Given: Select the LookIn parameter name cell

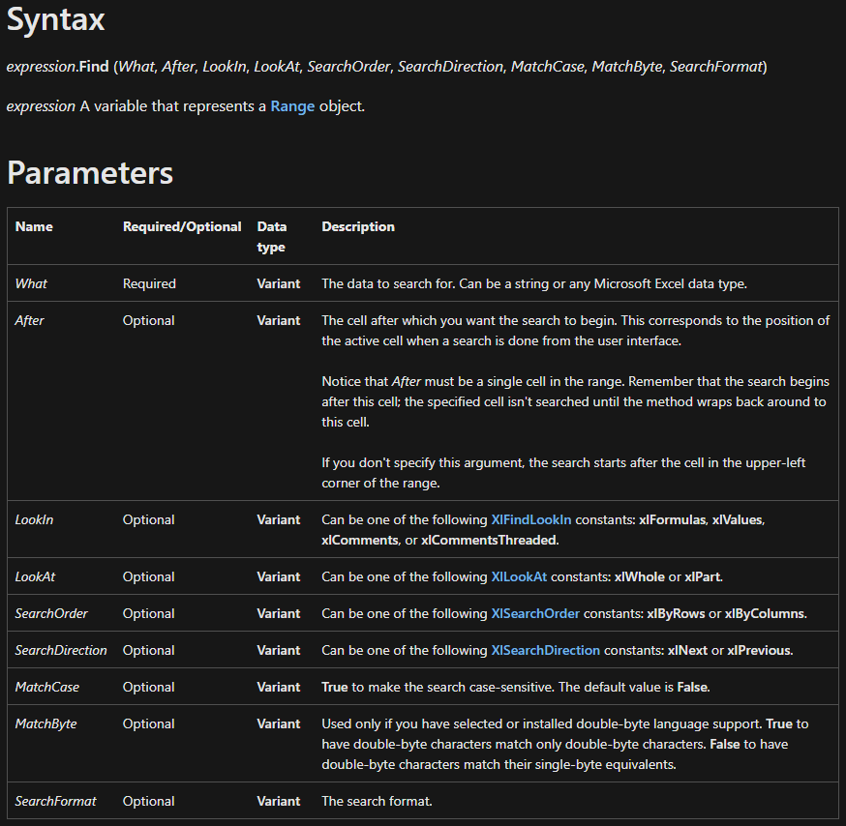Looking at the screenshot, I should [34, 519].
